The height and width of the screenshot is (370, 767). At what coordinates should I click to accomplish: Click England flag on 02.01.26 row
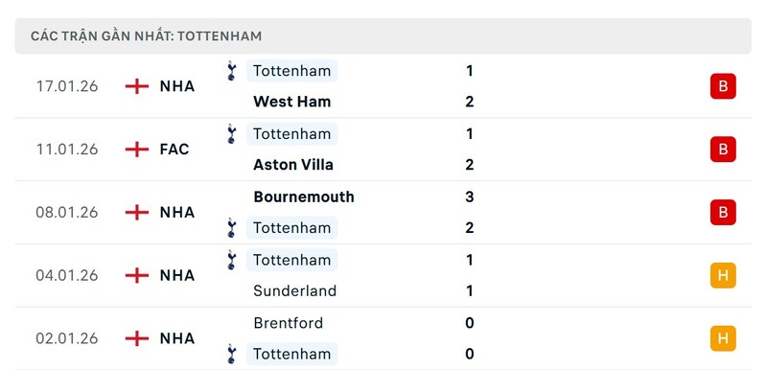tap(137, 338)
